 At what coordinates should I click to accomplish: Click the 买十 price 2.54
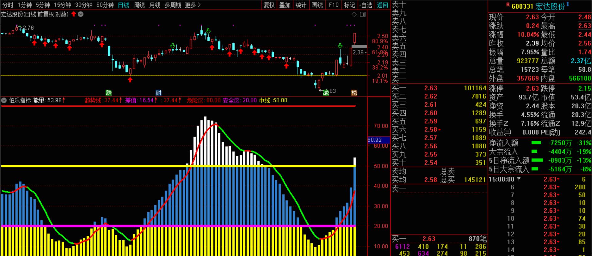pos(430,163)
